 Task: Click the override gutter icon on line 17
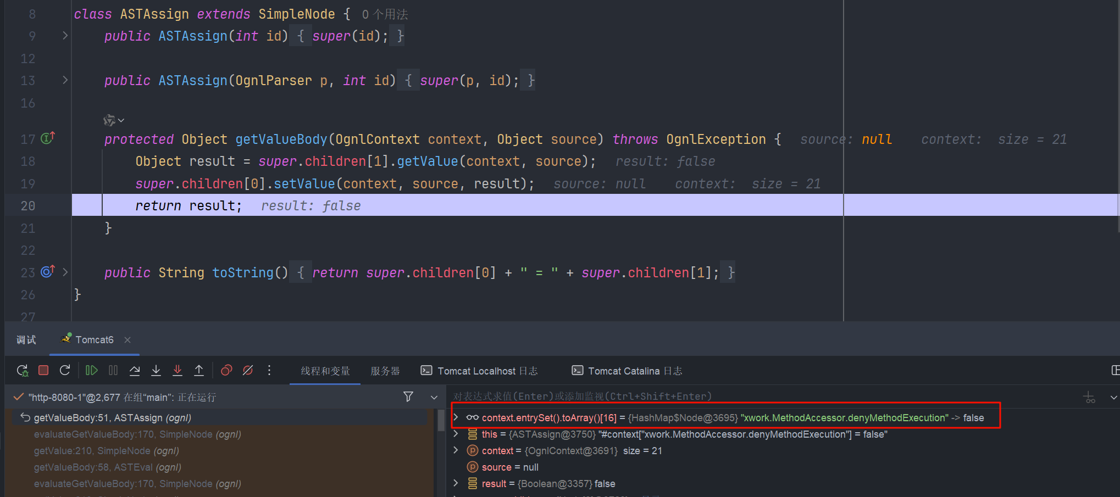[48, 138]
